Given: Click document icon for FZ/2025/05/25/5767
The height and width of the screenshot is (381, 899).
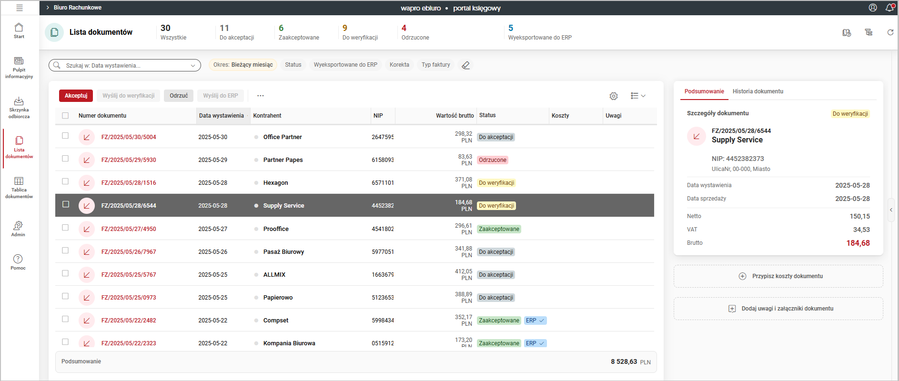Looking at the screenshot, I should (x=87, y=275).
